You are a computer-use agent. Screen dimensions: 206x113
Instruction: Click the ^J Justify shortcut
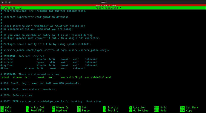[x=111, y=111]
